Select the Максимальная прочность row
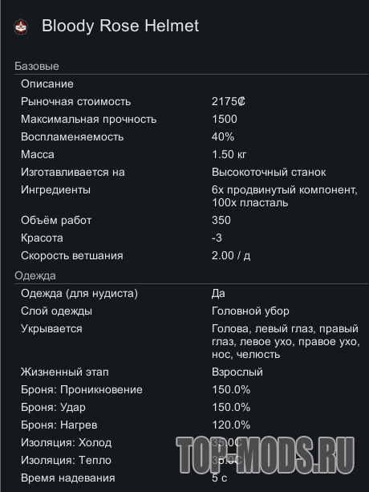 [x=191, y=119]
